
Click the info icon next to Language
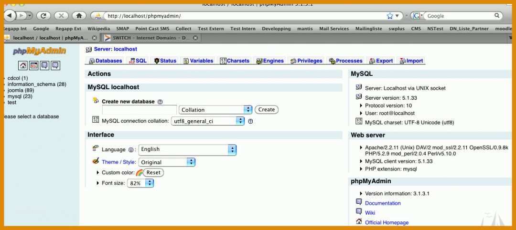[x=130, y=150]
